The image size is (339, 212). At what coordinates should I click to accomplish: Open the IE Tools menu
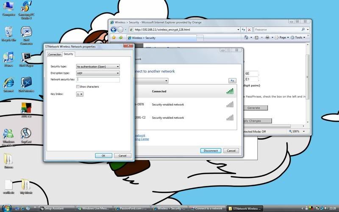pos(300,37)
